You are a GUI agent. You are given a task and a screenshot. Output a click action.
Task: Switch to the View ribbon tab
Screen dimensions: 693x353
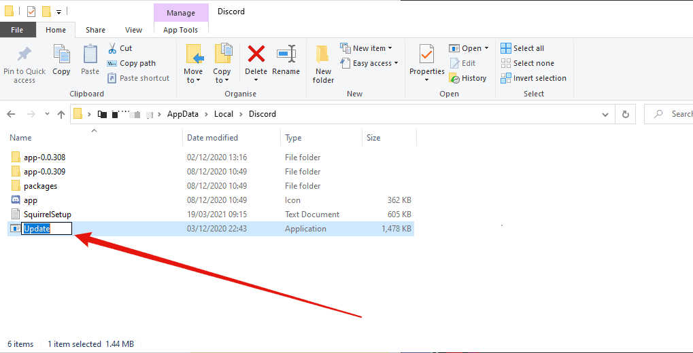(x=133, y=30)
